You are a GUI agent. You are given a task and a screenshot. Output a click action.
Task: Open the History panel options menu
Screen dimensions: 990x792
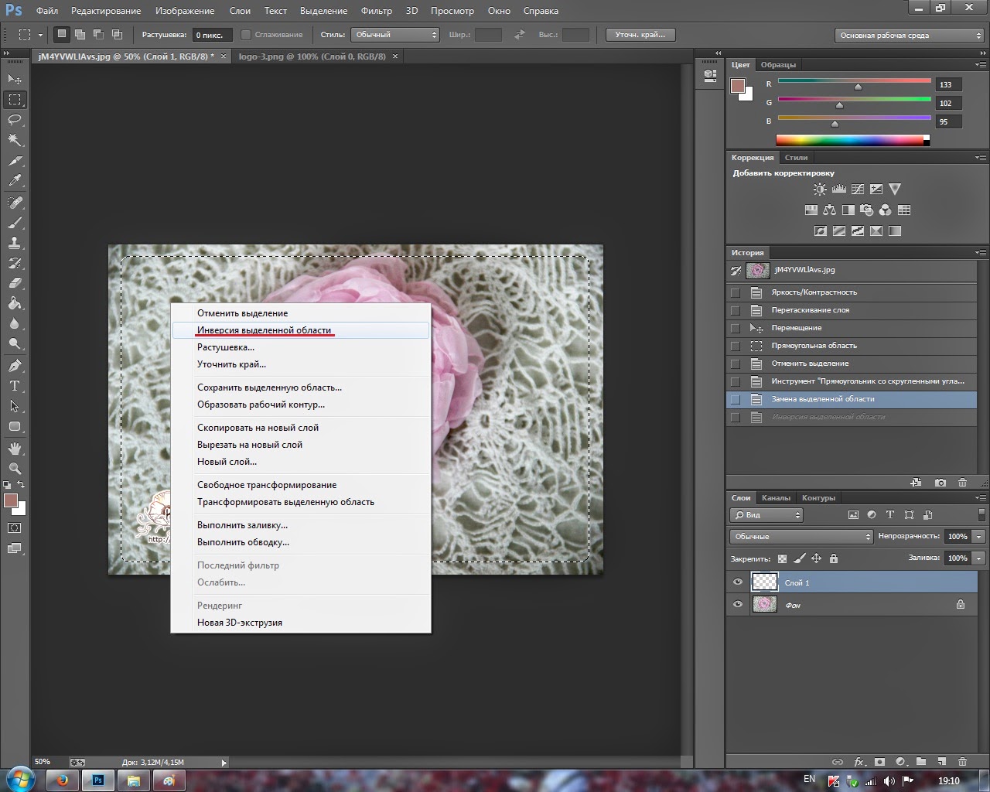tap(980, 253)
